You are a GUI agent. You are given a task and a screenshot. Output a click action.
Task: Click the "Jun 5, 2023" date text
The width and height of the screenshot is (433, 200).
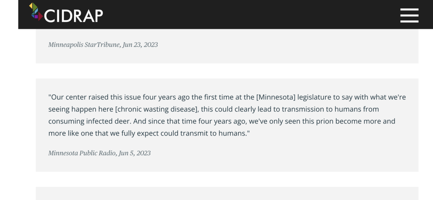point(135,153)
